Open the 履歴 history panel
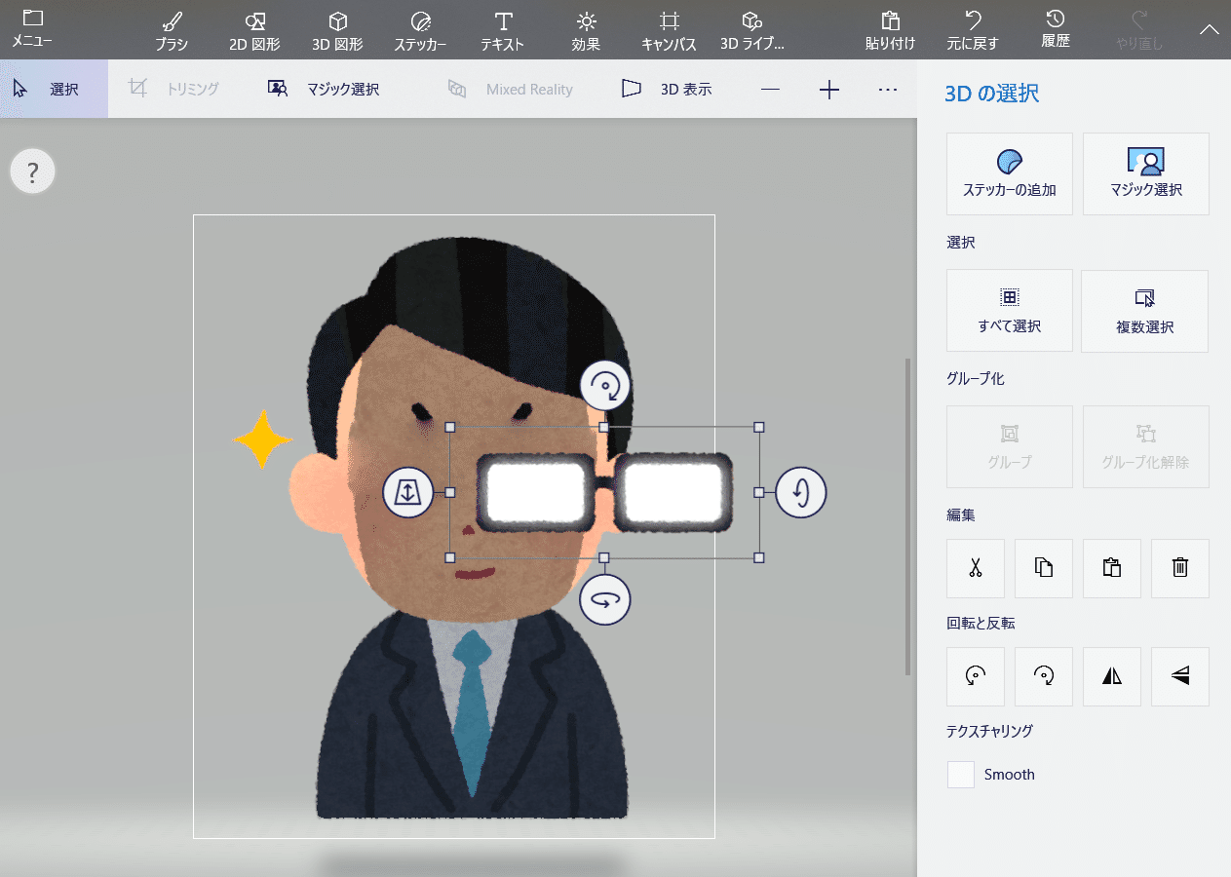 [1055, 30]
